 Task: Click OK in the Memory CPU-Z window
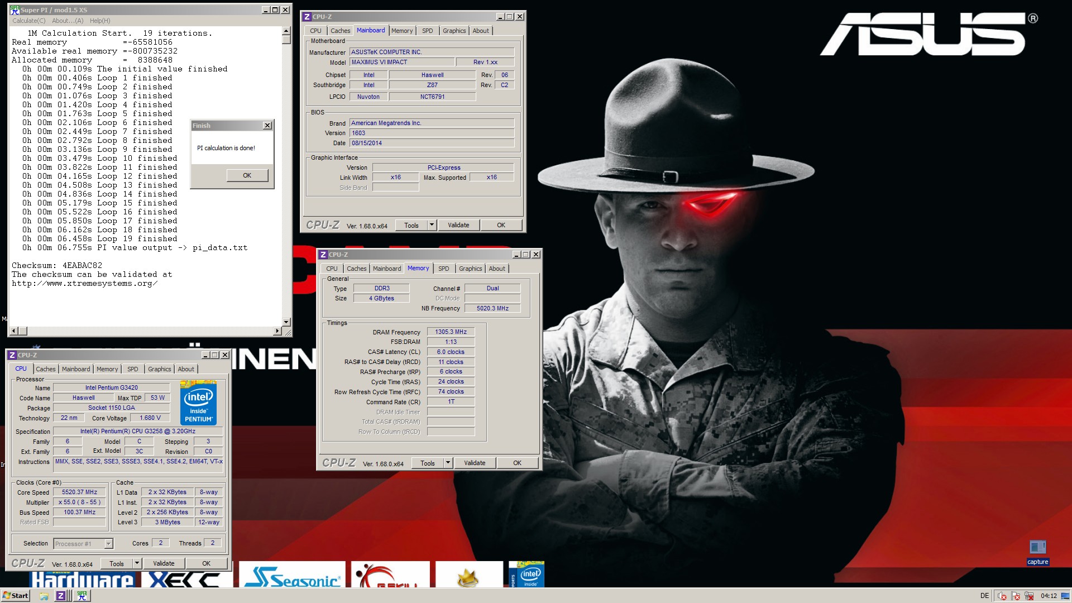point(518,463)
